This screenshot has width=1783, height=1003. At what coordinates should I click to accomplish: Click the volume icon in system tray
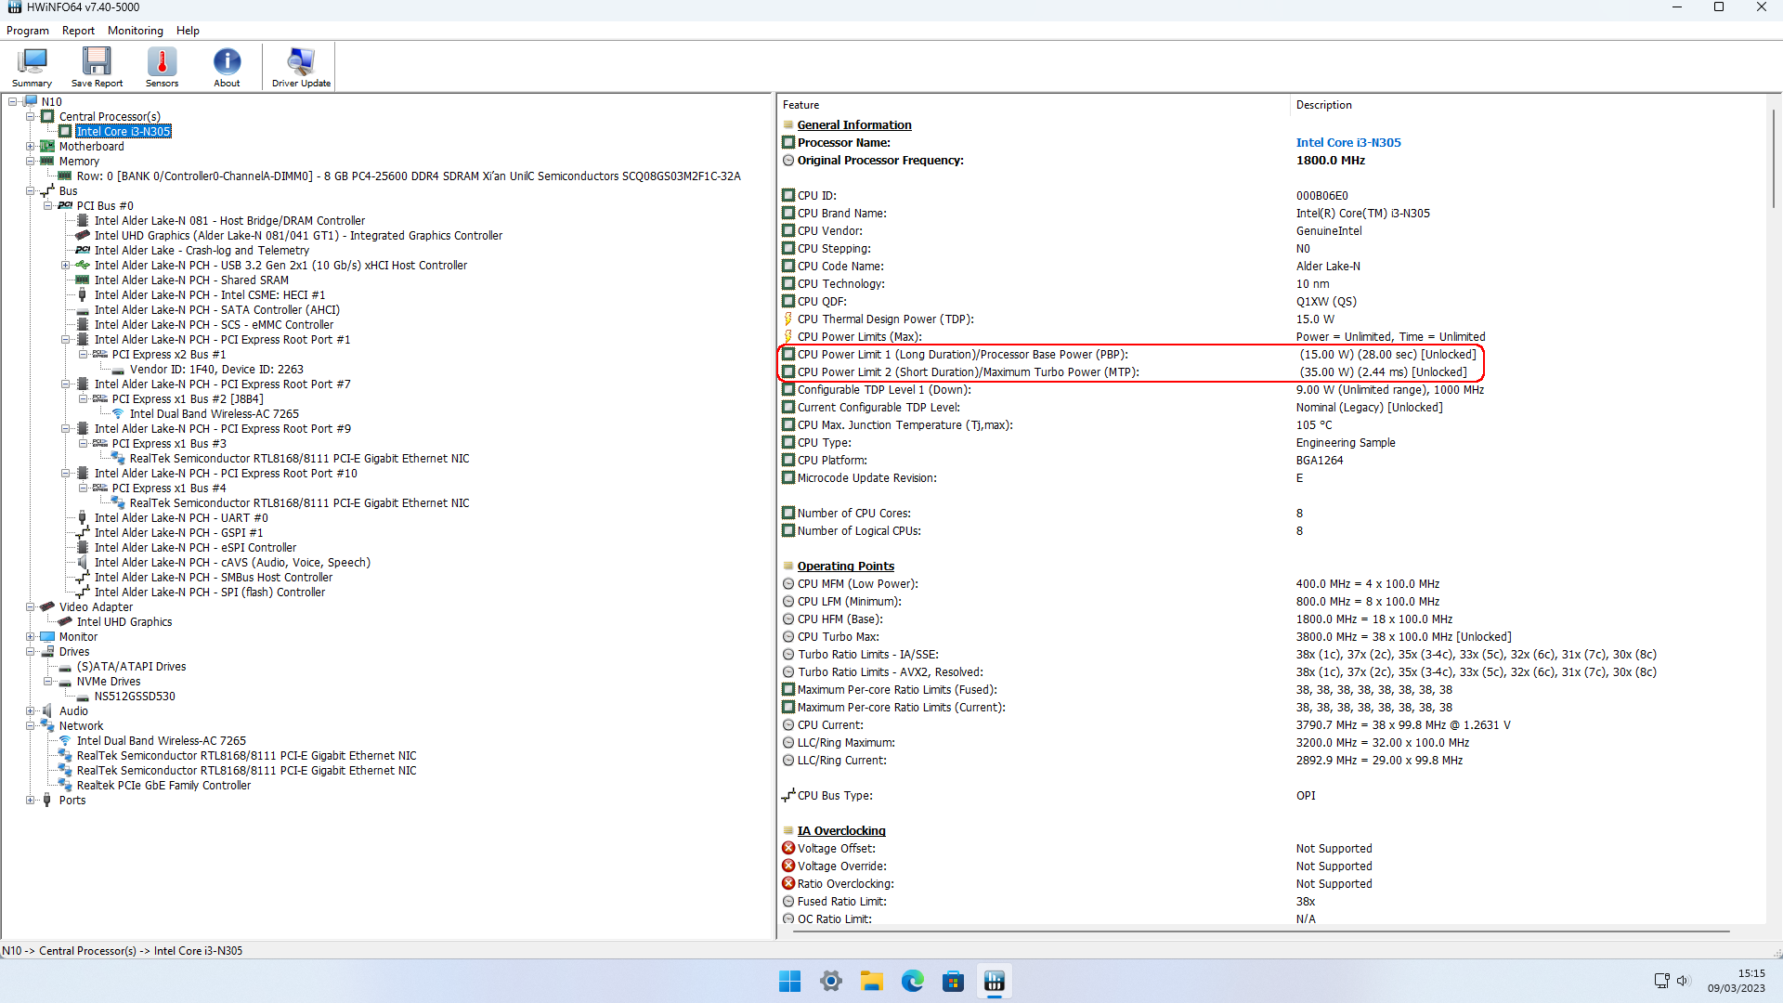(x=1683, y=981)
